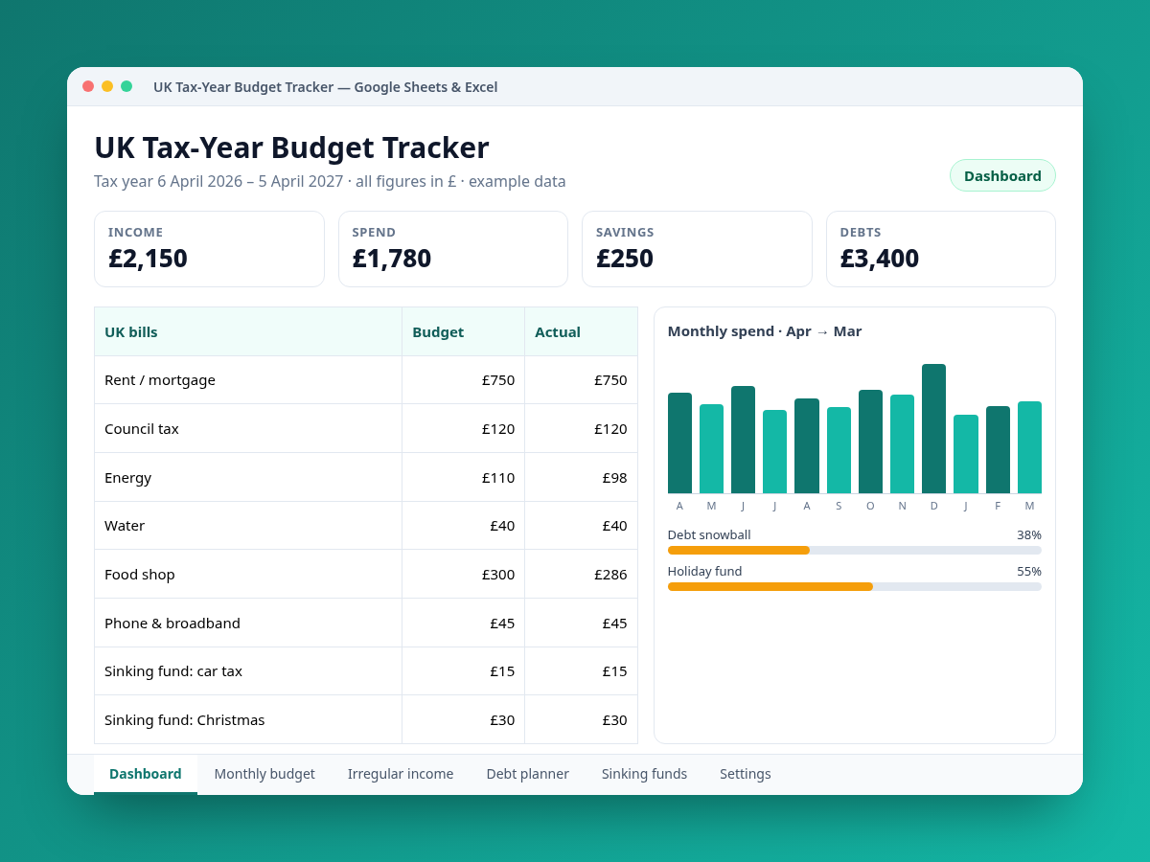This screenshot has height=862, width=1150.
Task: Select Sinking fund: Christmas label
Action: pos(185,720)
